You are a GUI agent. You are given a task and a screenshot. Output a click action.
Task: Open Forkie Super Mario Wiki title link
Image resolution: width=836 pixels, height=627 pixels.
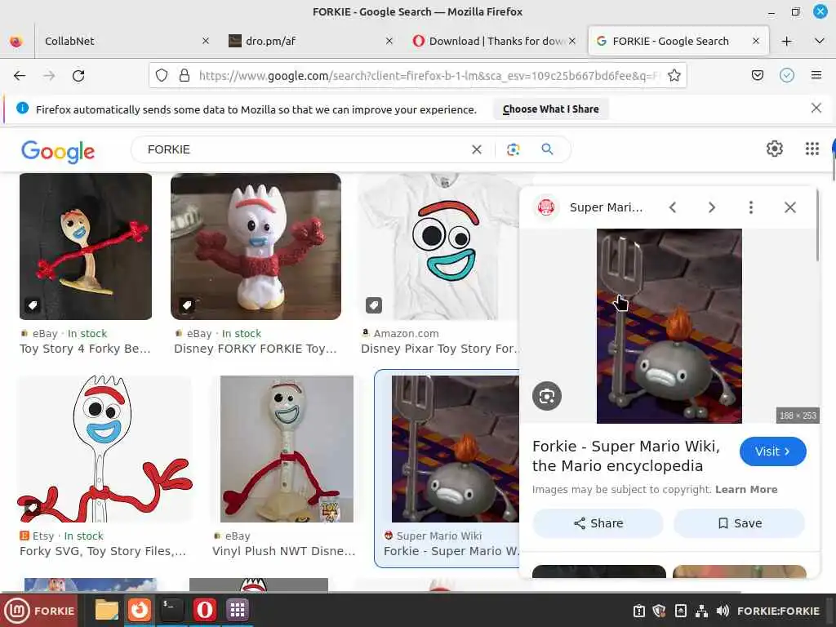[626, 456]
